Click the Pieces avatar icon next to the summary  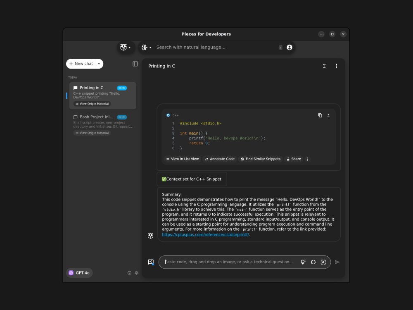click(x=150, y=236)
